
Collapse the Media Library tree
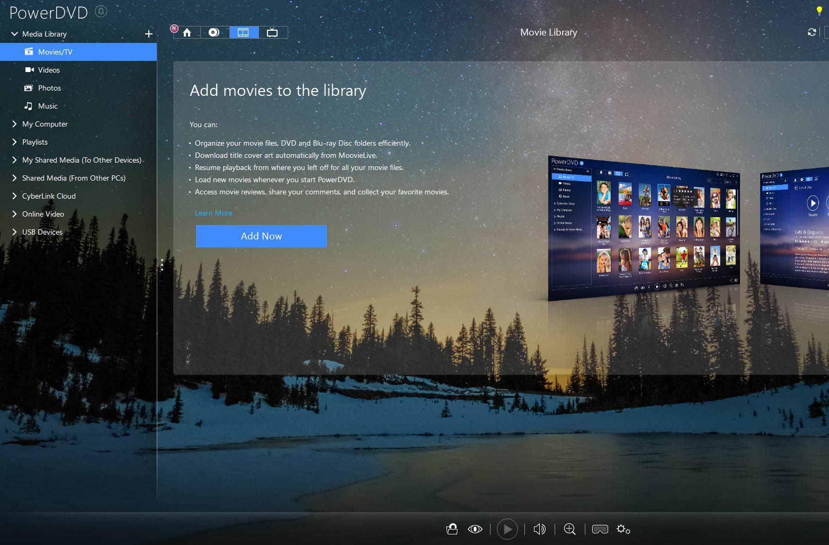tap(14, 34)
